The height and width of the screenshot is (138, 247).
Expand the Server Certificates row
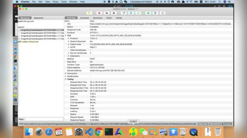(x=69, y=53)
